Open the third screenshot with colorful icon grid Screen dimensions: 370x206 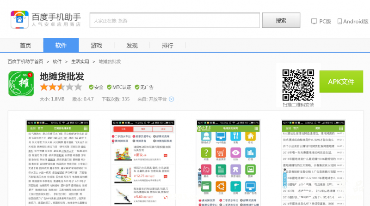[x=228, y=163]
